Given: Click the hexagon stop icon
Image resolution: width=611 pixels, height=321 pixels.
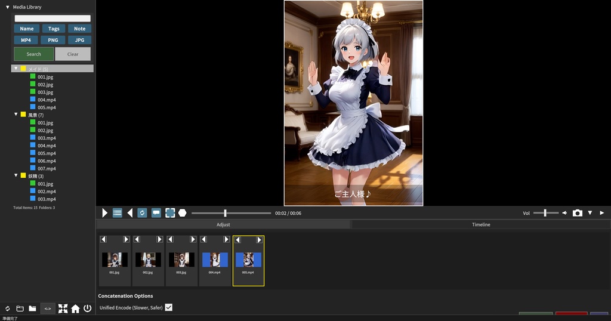Looking at the screenshot, I should [x=183, y=212].
